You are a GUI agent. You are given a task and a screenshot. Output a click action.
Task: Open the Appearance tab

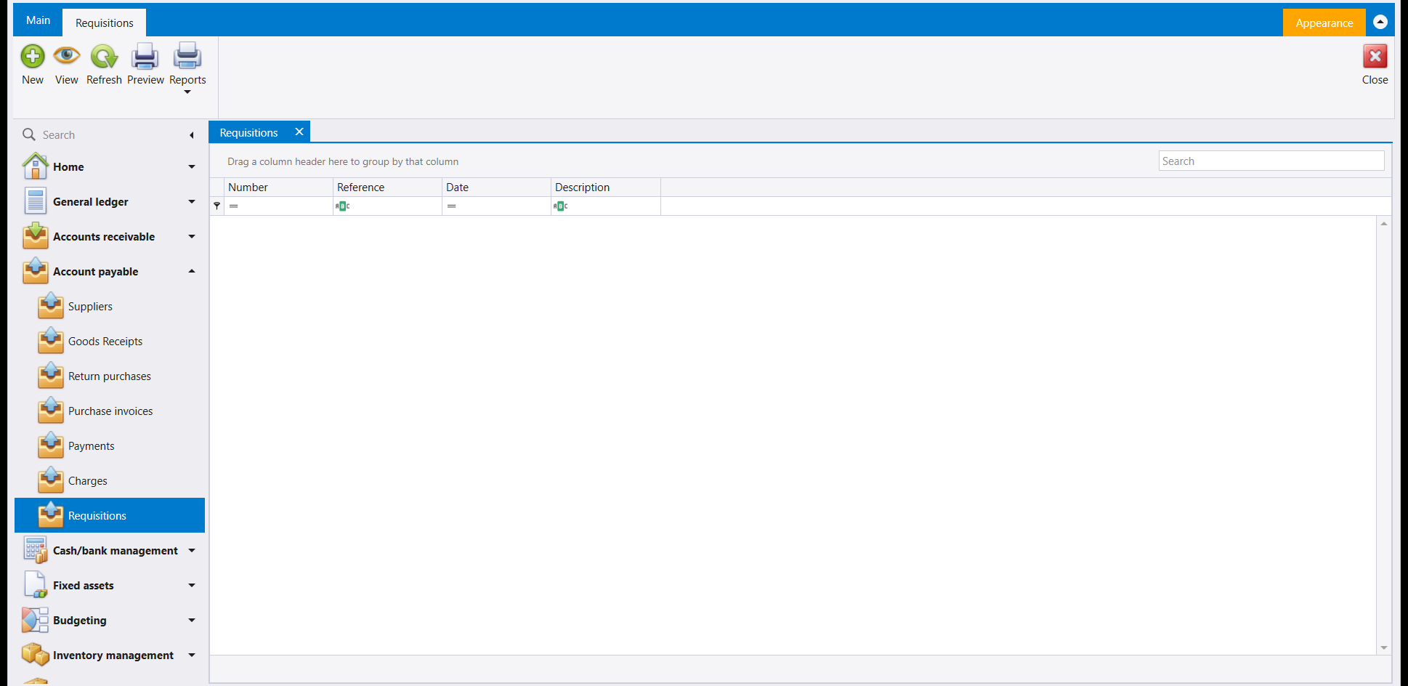pyautogui.click(x=1324, y=23)
